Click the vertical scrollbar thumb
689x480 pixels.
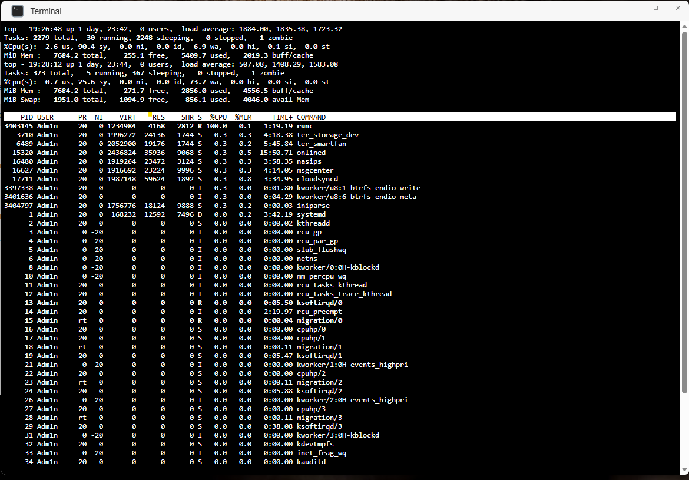click(x=684, y=211)
